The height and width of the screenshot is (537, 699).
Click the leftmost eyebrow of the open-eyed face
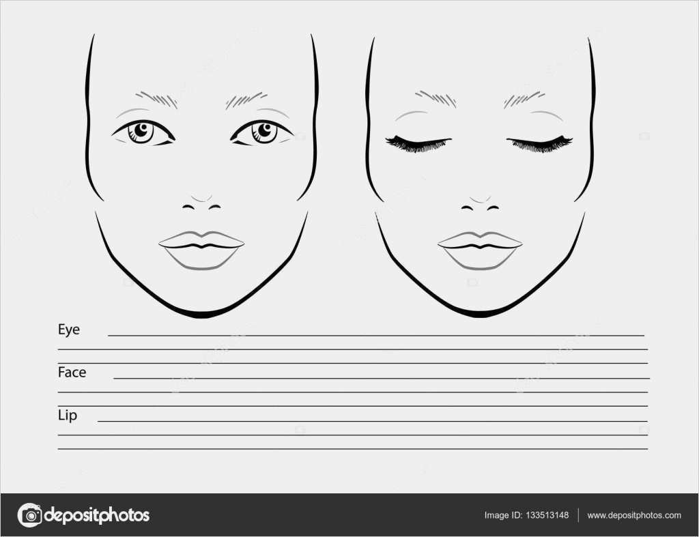pos(156,100)
